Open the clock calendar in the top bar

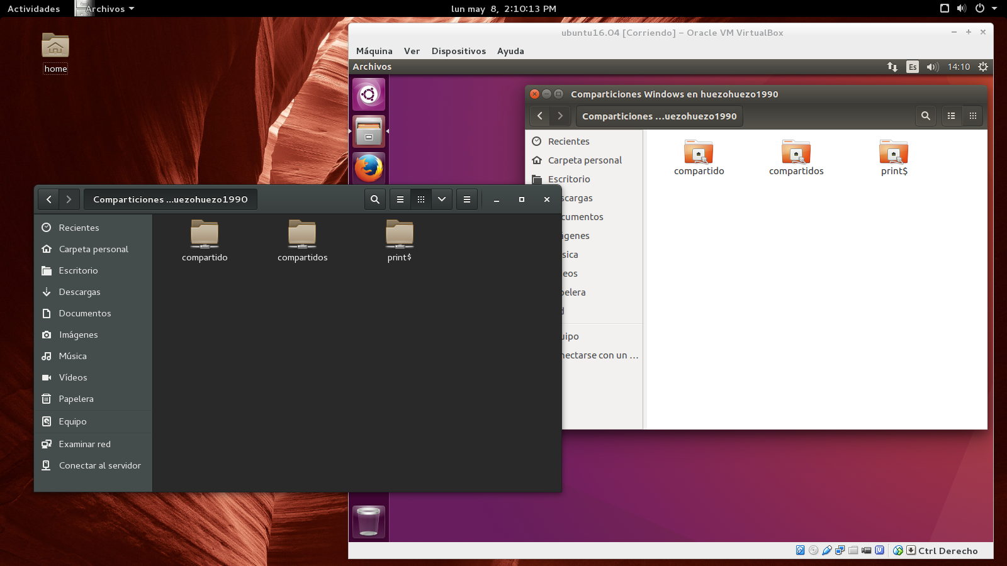click(x=503, y=9)
